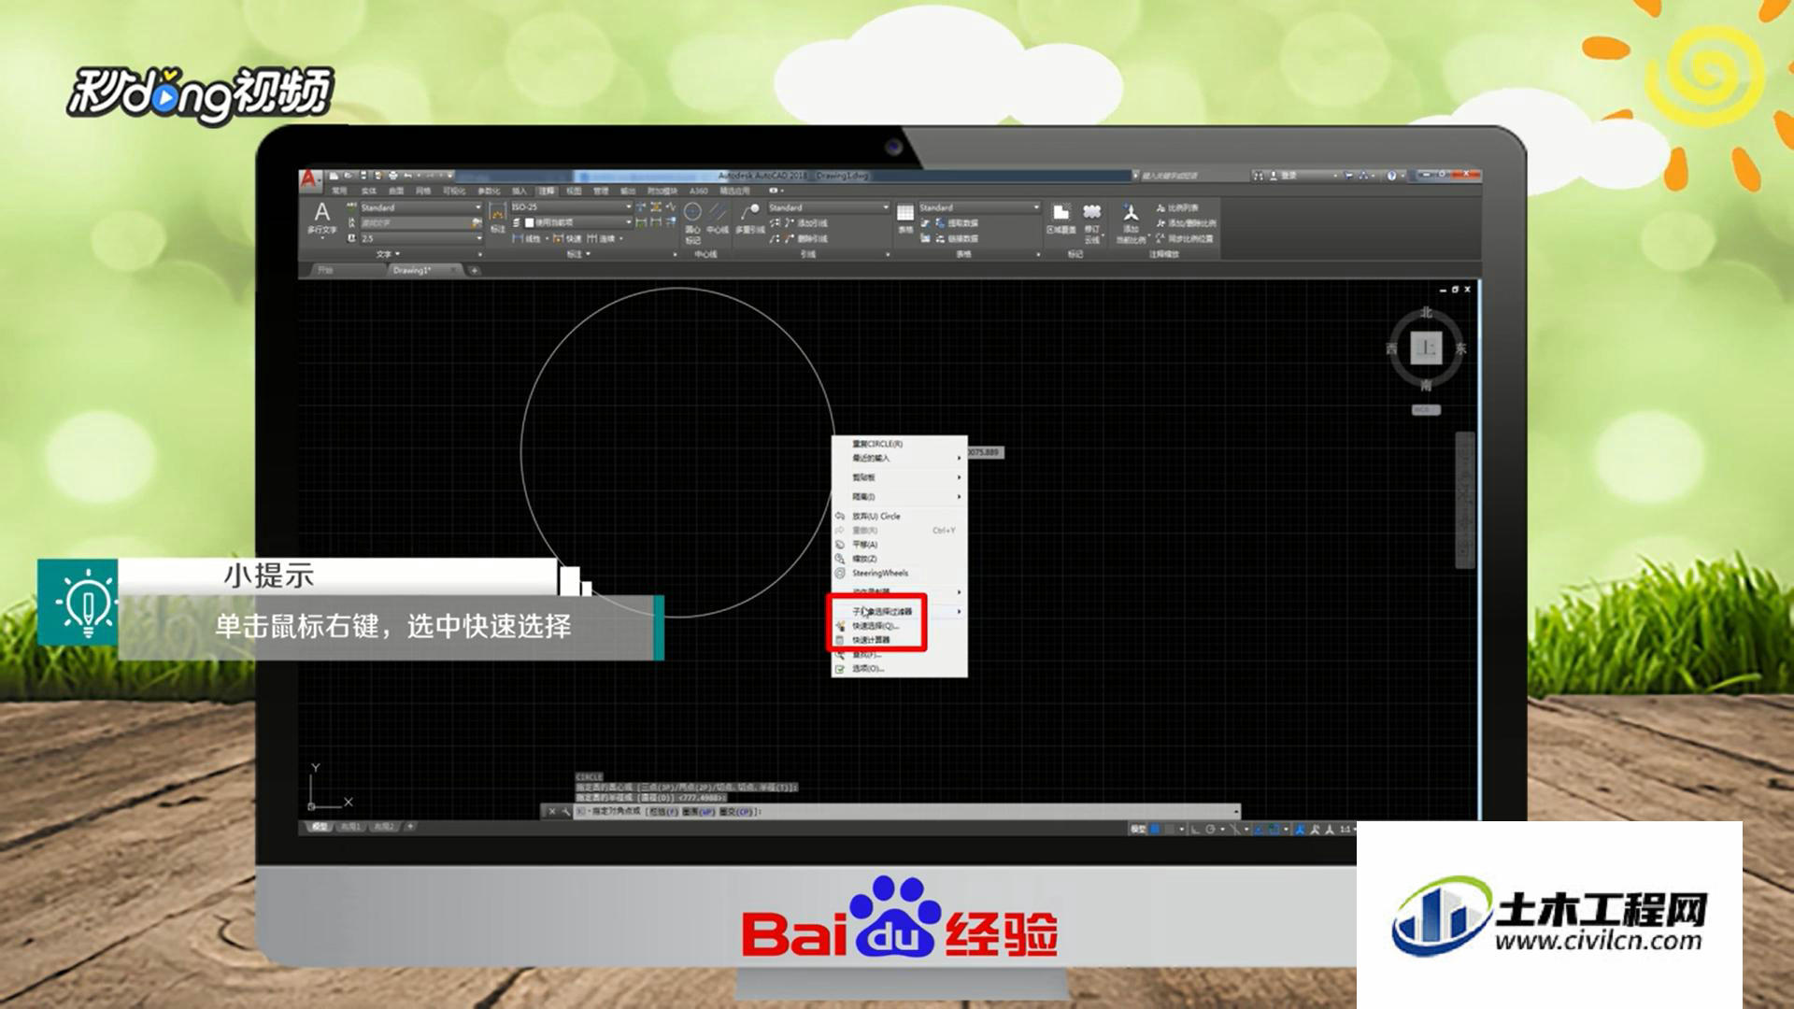Select the 多行文字 (Multiline Text) tool
The image size is (1794, 1009).
[322, 219]
